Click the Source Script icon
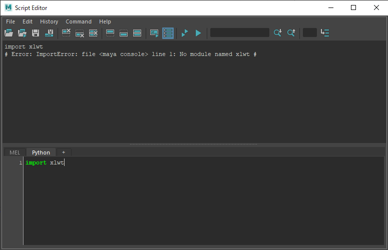This screenshot has height=250, width=388. click(23, 33)
